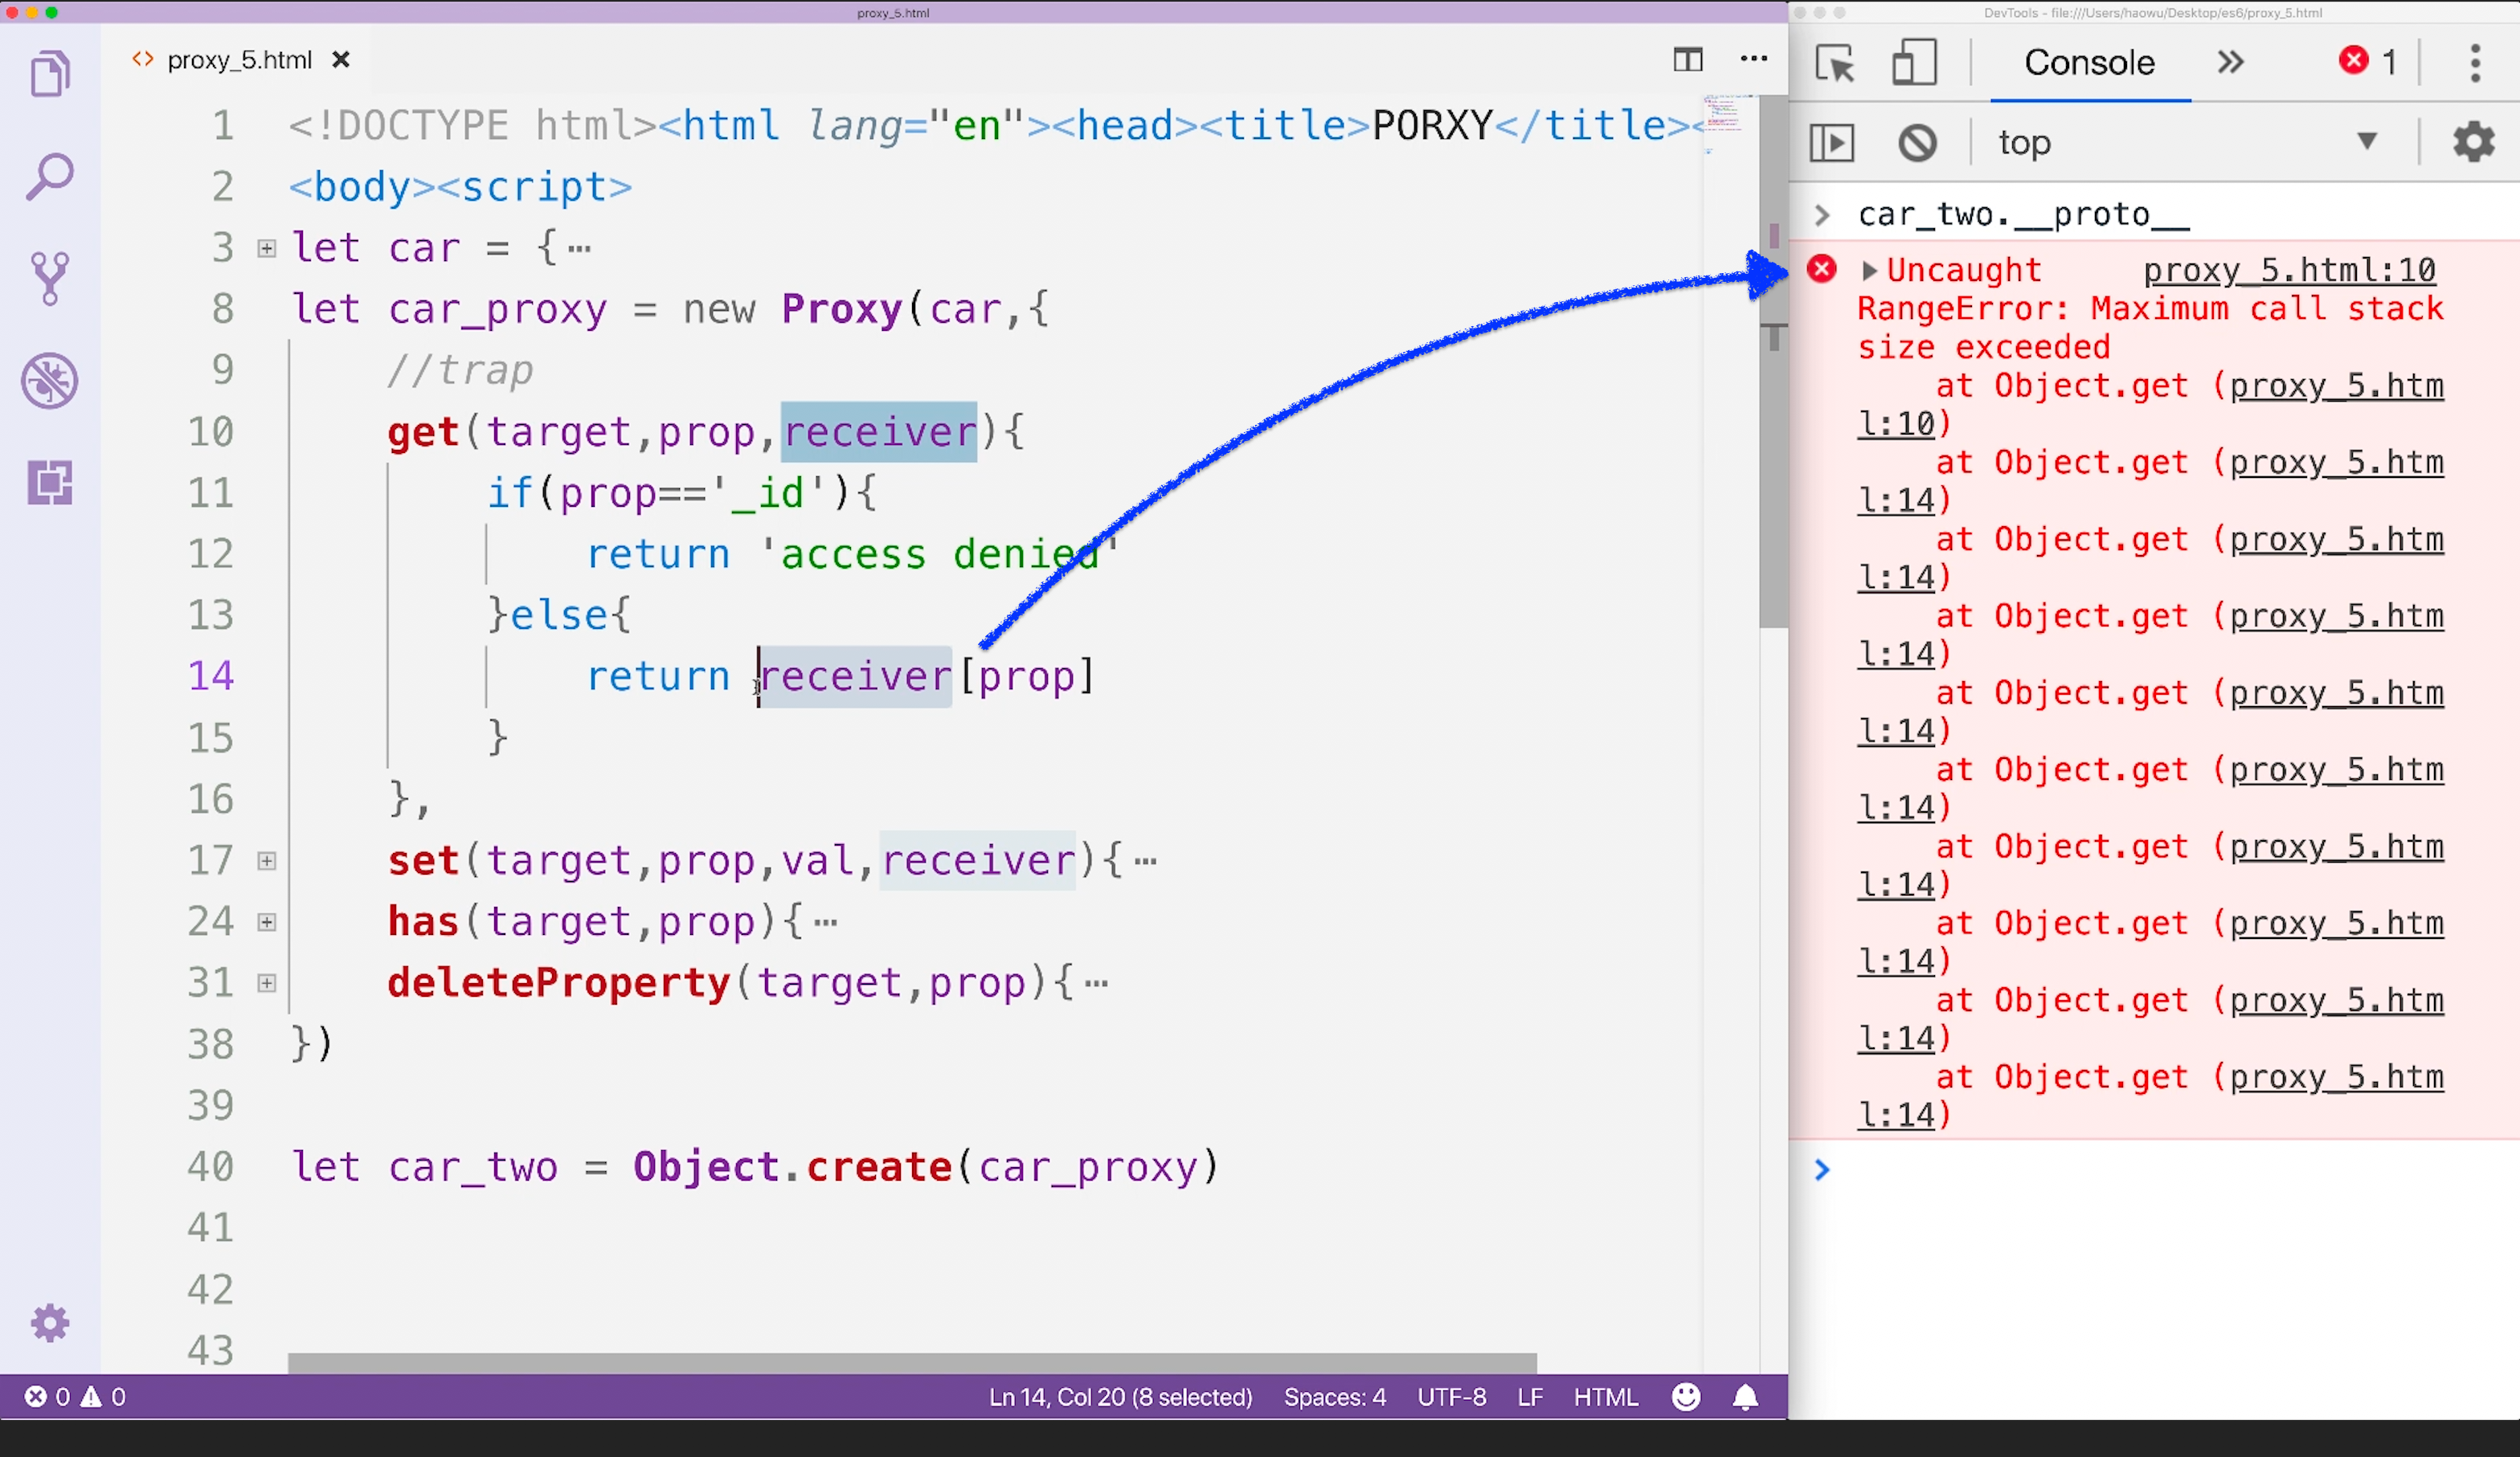Open the Search view in sidebar
This screenshot has height=1457, width=2520.
[50, 176]
